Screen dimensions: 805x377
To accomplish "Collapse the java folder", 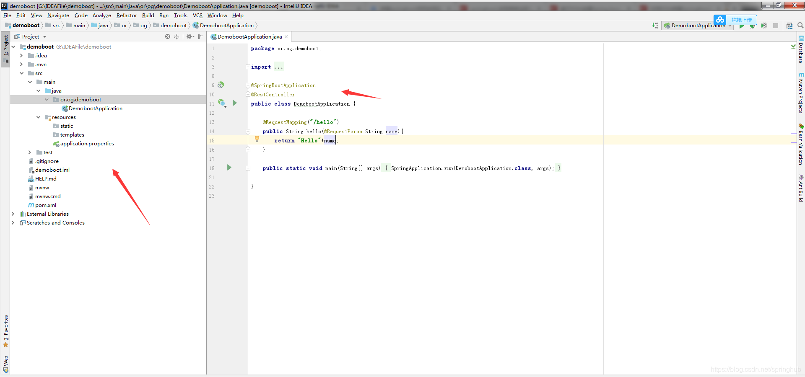I will (38, 91).
